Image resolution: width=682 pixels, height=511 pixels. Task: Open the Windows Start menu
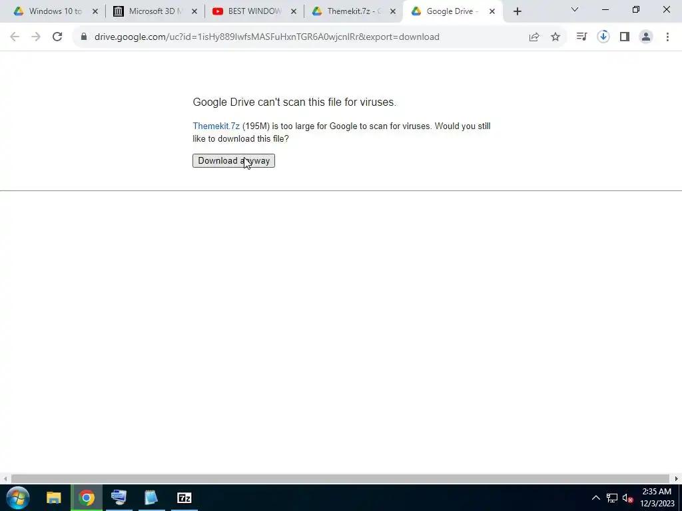[18, 498]
